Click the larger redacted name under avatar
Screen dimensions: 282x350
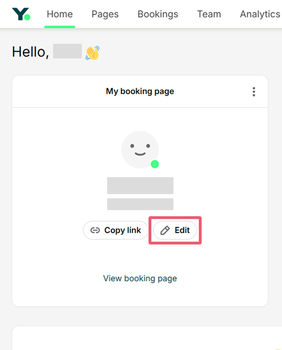point(140,186)
